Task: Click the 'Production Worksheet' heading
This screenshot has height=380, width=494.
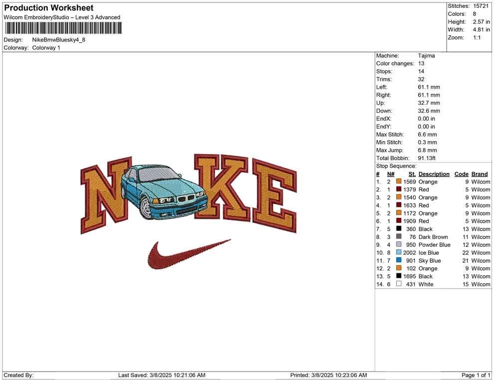Action: click(x=49, y=7)
